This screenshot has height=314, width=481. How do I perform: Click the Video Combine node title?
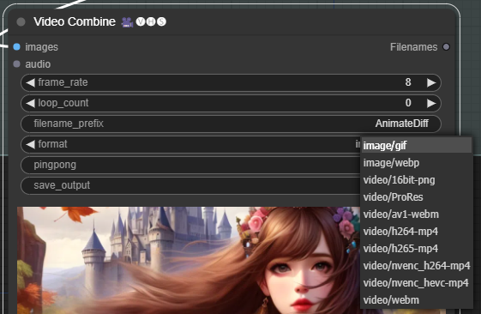pos(75,21)
